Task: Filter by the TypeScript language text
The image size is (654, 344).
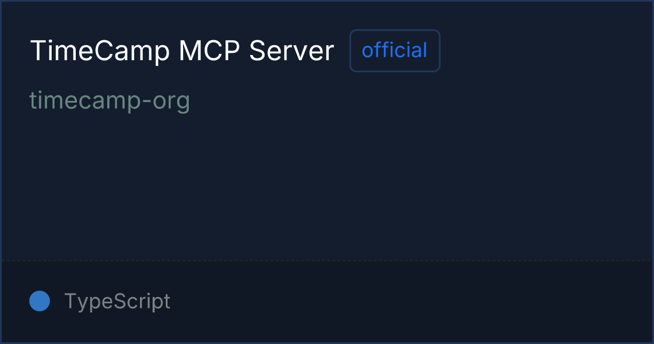Action: point(117,301)
